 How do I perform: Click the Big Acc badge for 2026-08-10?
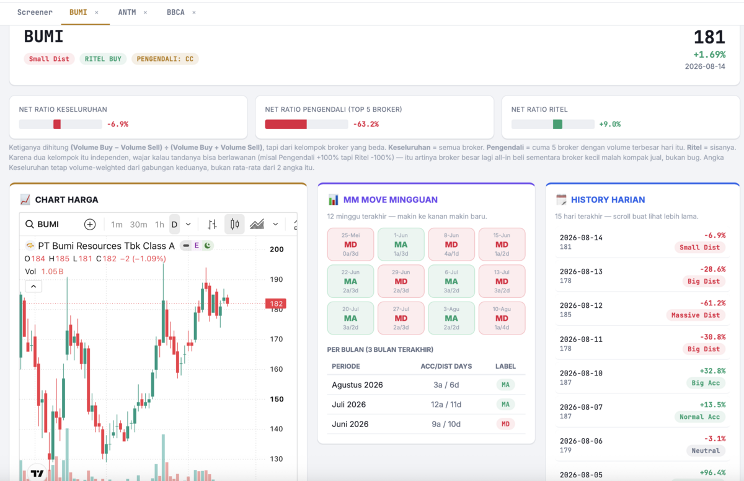[706, 383]
